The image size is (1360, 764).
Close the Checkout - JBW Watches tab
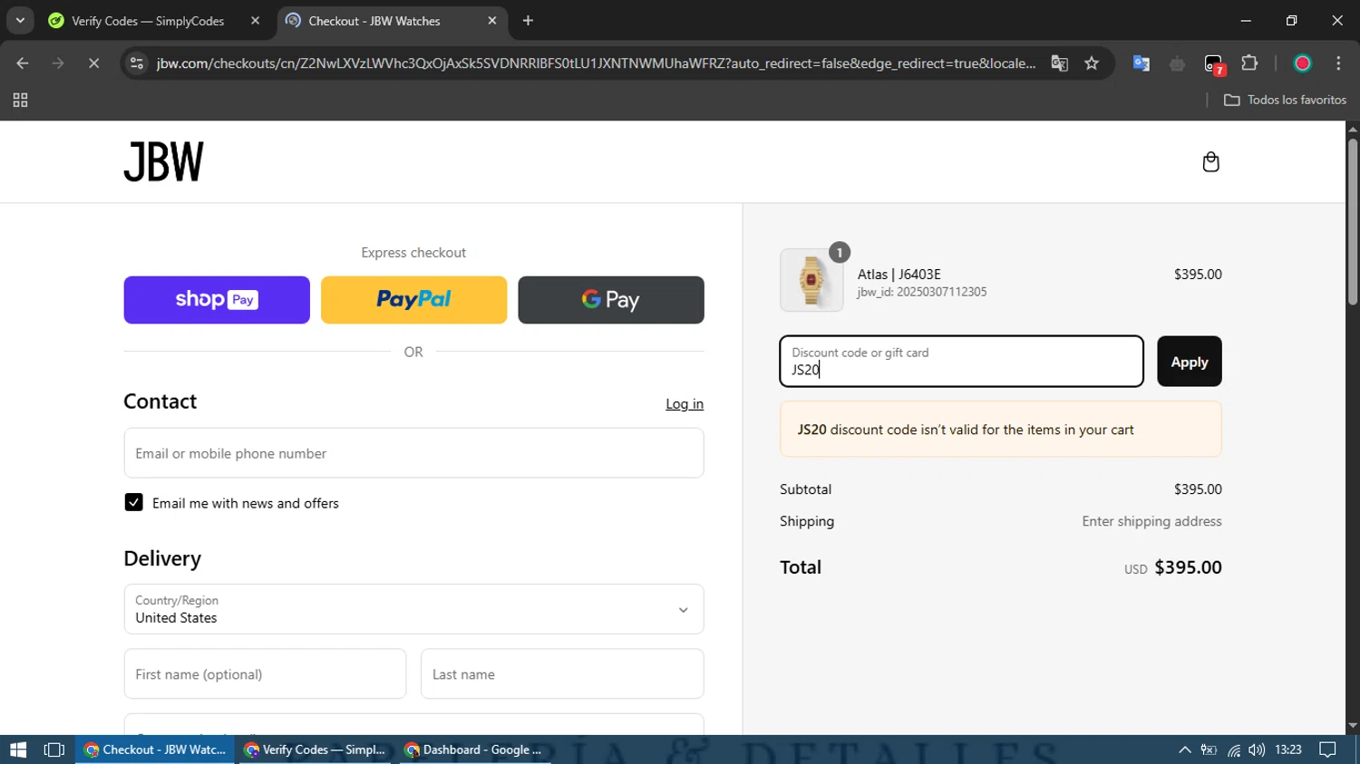coord(492,20)
